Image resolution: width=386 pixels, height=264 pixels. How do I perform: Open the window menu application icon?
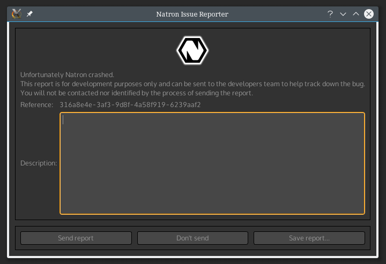pyautogui.click(x=17, y=14)
